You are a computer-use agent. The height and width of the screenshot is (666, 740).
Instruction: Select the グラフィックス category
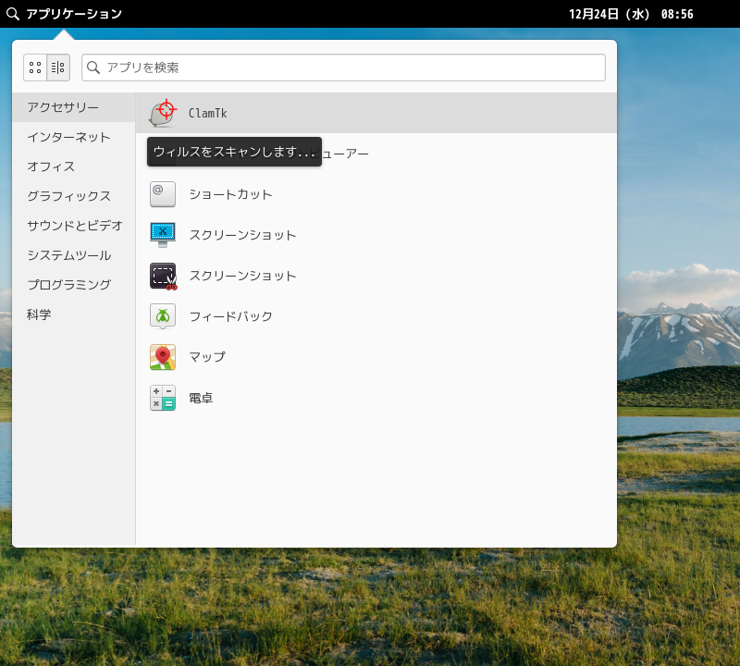pyautogui.click(x=74, y=196)
